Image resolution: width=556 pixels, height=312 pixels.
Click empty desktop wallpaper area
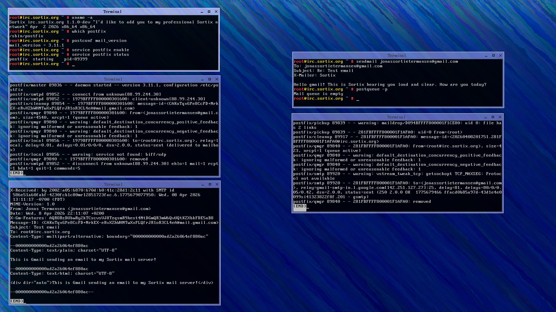(x=376, y=260)
